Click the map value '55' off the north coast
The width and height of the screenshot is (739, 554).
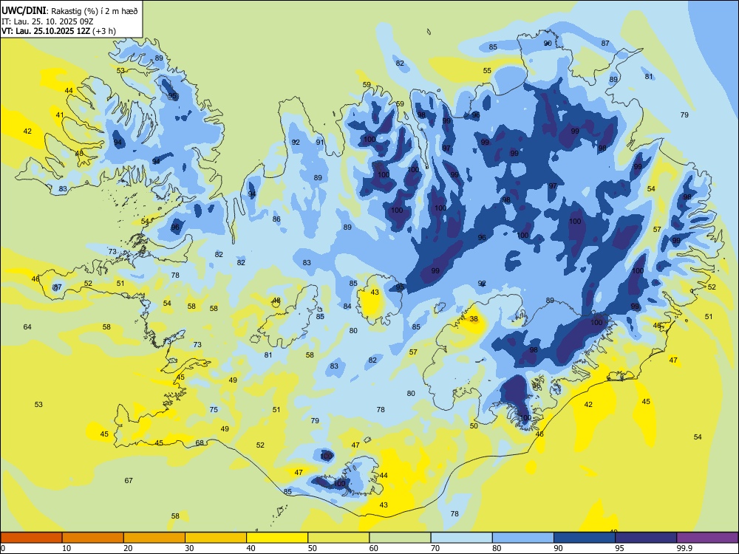(x=487, y=71)
